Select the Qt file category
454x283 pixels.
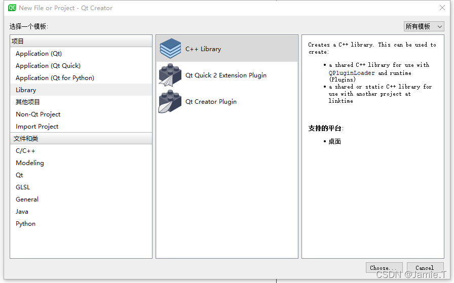click(81, 175)
